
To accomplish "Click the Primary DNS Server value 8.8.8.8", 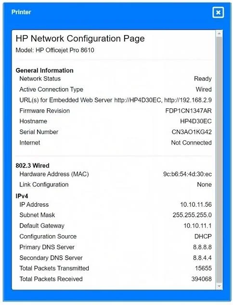I will coord(202,247).
